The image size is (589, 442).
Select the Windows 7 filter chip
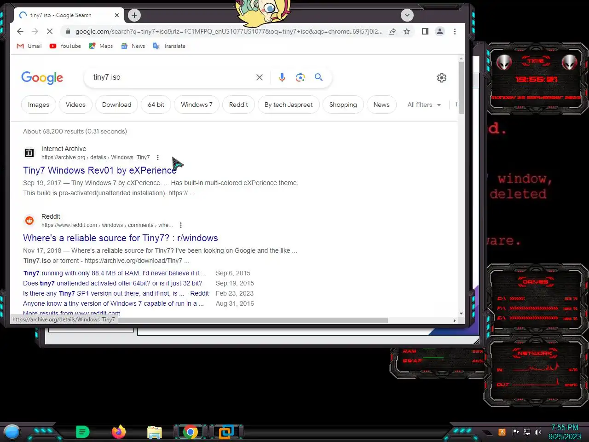coord(196,105)
